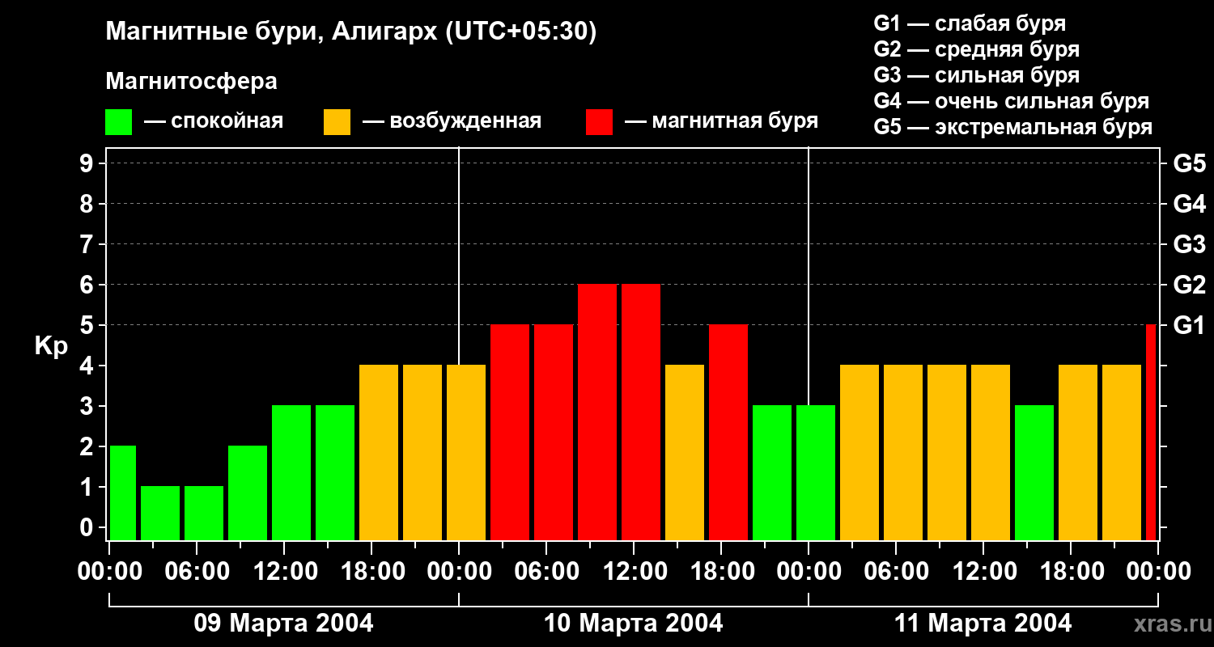Image resolution: width=1214 pixels, height=647 pixels.
Task: Click the 'G3 — сильная буря' legend line
Action: (977, 75)
